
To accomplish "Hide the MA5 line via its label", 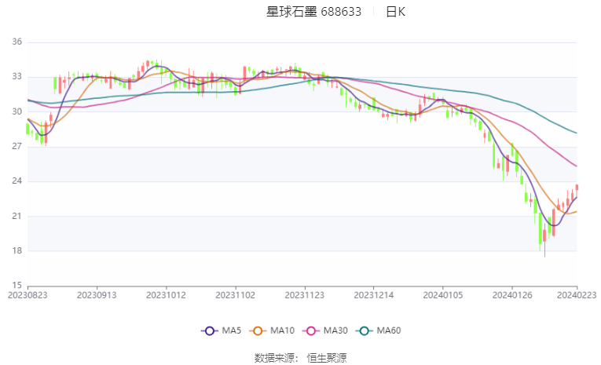I will point(232,330).
